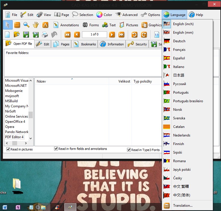Switch to the Open PDF file tab

click(19, 44)
